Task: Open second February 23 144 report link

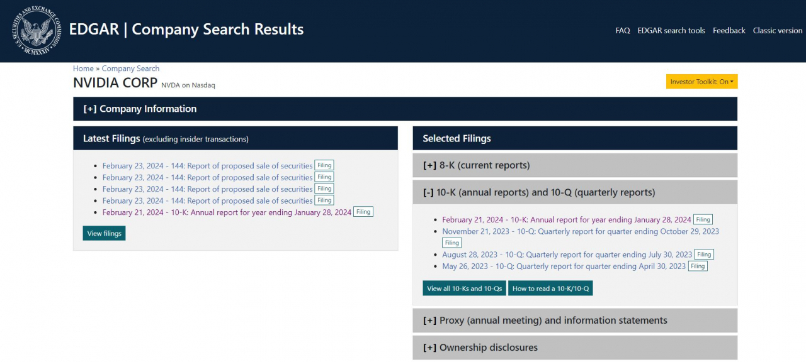Action: tap(207, 177)
